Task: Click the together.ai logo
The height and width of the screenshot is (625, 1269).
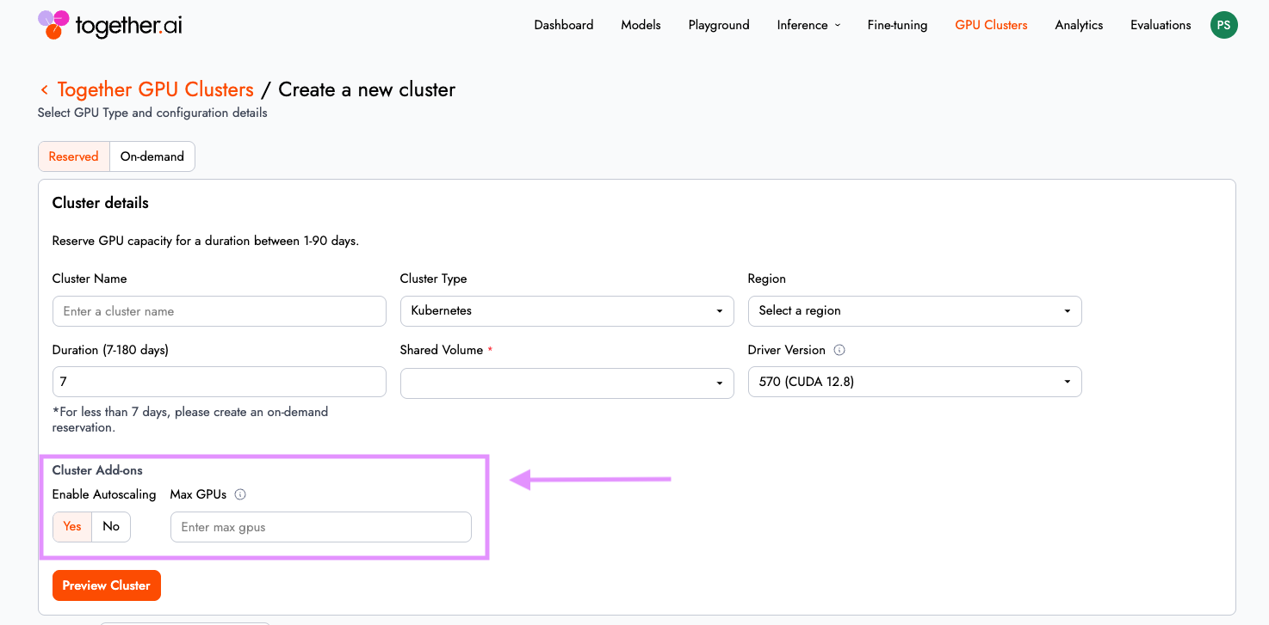Action: (x=110, y=25)
